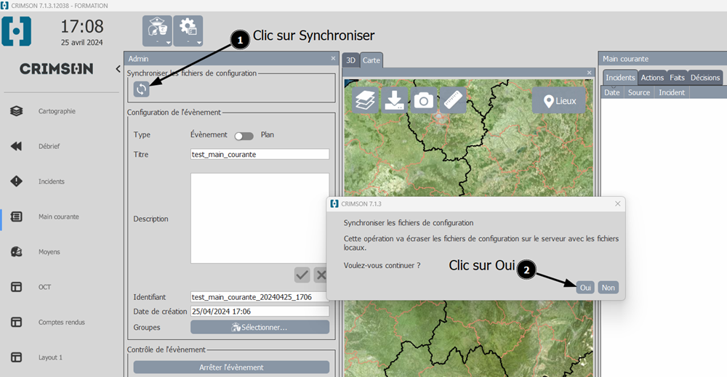Open the Actions tab in Main courante
Screen dimensions: 727x377
click(652, 78)
